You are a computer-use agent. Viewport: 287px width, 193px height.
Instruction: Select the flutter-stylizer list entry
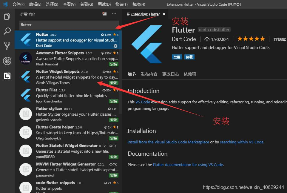pyautogui.click(x=68, y=114)
